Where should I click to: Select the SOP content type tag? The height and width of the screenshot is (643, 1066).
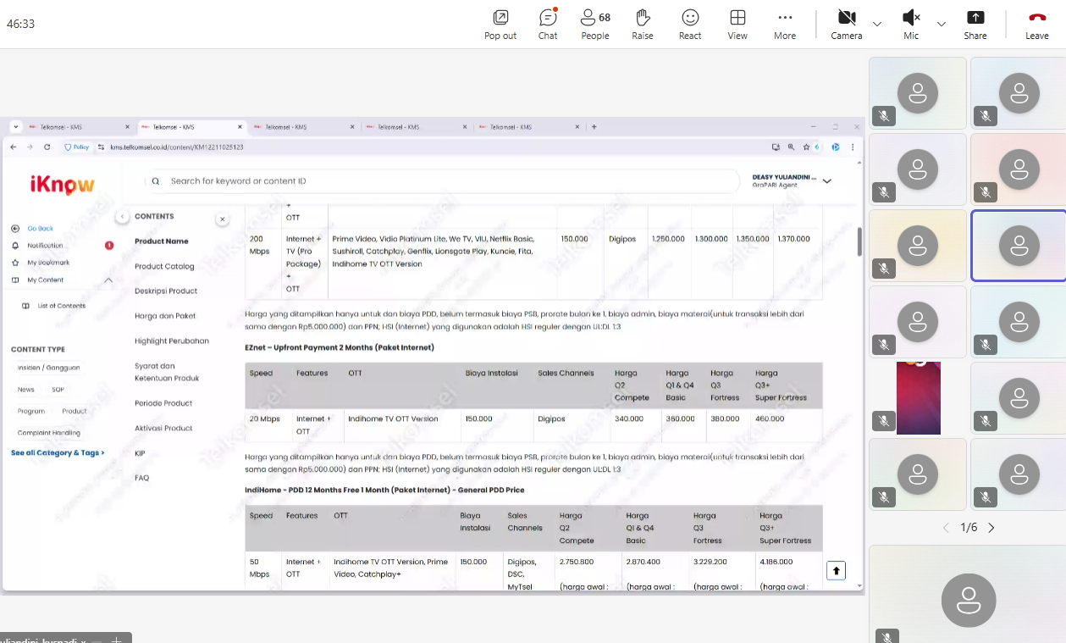click(x=58, y=390)
